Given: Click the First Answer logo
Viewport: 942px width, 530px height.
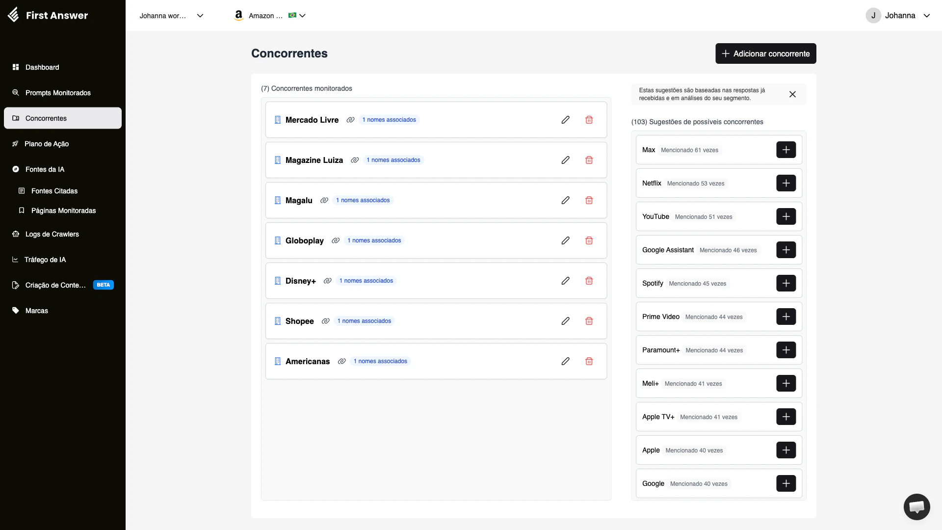Looking at the screenshot, I should [48, 15].
